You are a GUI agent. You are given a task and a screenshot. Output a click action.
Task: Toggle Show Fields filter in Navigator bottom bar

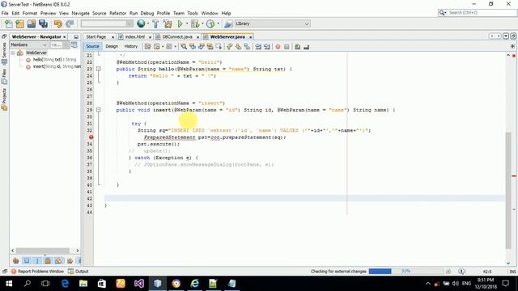tap(27, 261)
